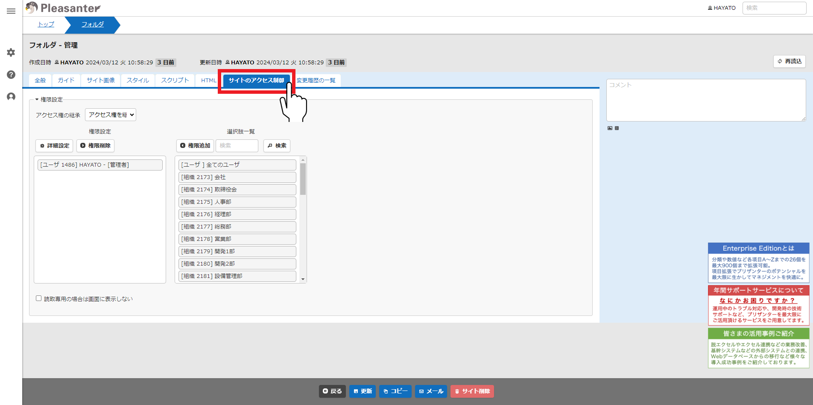Open the hamburger navigation menu
This screenshot has width=813, height=405.
pyautogui.click(x=11, y=11)
